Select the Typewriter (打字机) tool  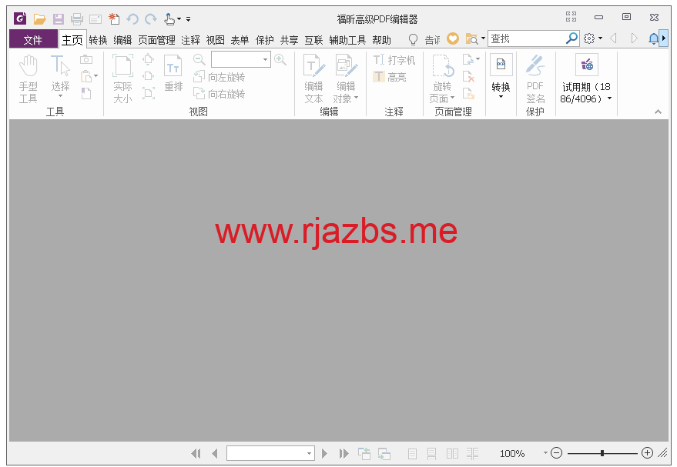coord(394,60)
